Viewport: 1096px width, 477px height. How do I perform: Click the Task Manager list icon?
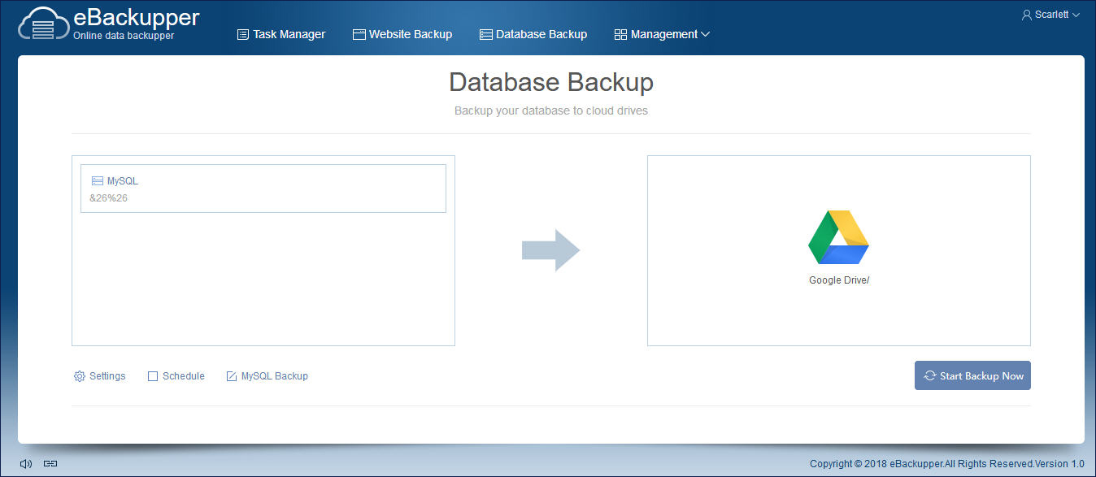tap(242, 34)
